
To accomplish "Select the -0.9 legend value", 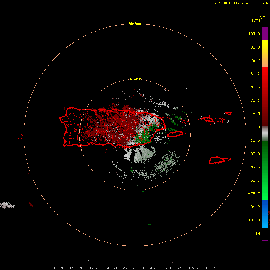I will pyautogui.click(x=255, y=127).
